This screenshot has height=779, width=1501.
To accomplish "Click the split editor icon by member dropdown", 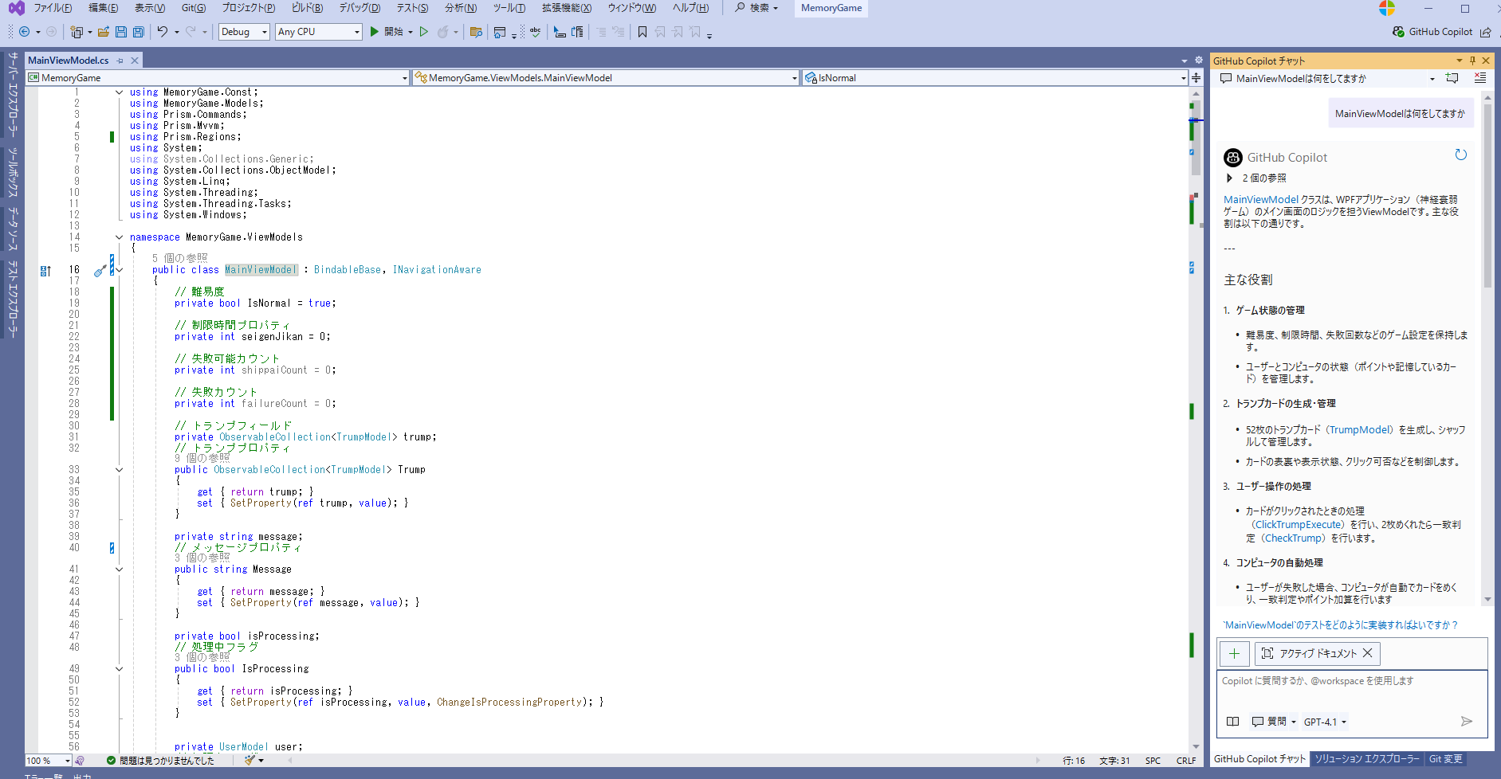I will click(x=1196, y=78).
